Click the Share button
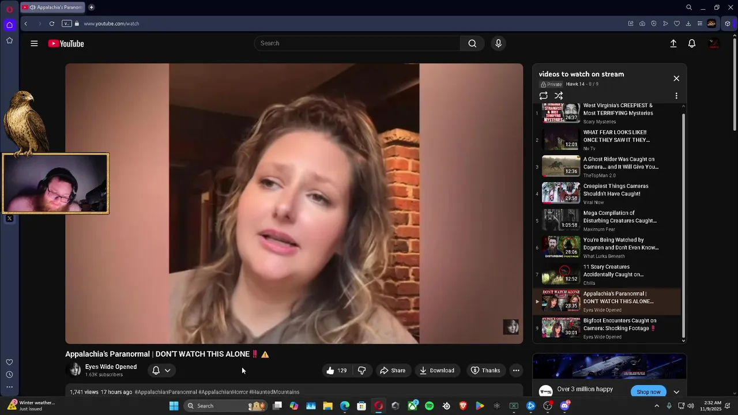This screenshot has width=738, height=415. [x=393, y=371]
